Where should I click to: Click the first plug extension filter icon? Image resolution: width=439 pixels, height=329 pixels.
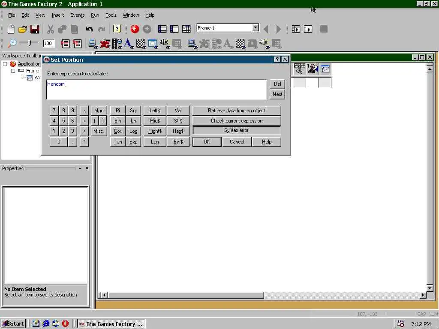[165, 44]
